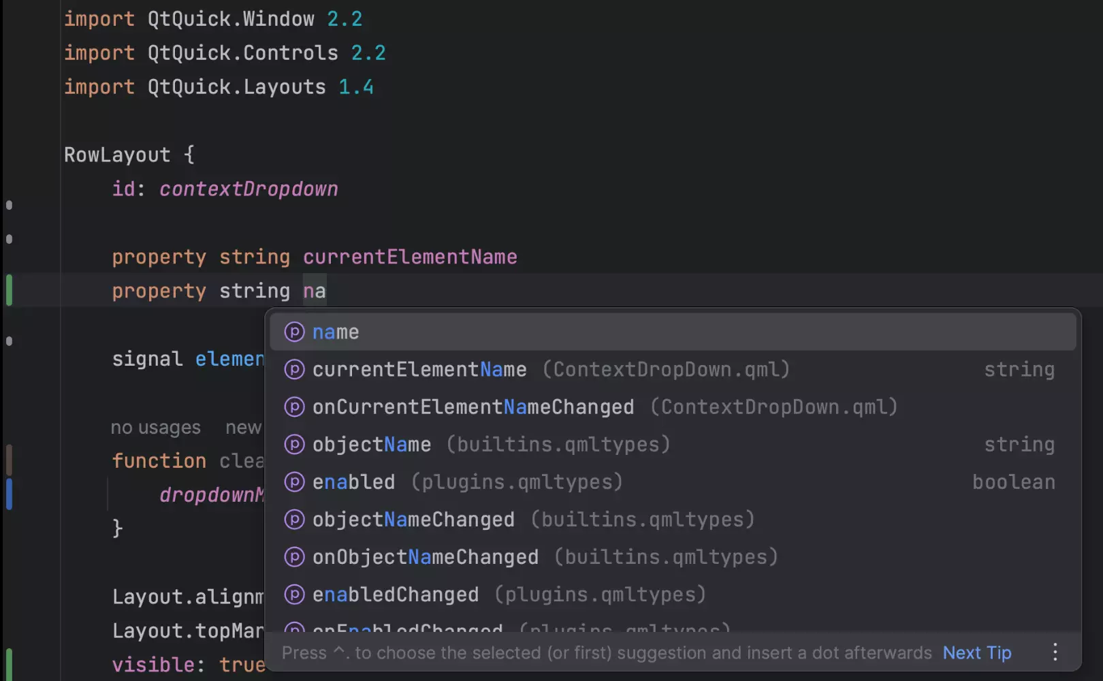Click property icon beside 'enabled' suggestion

pyautogui.click(x=294, y=482)
